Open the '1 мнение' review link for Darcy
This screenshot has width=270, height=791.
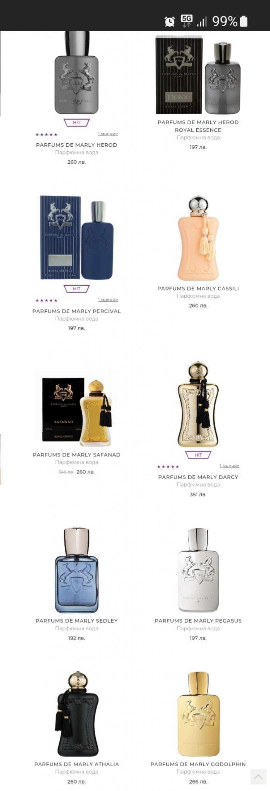click(229, 466)
